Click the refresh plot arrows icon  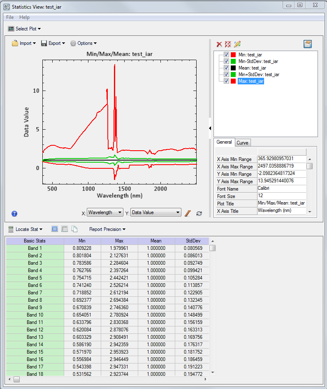(199, 213)
